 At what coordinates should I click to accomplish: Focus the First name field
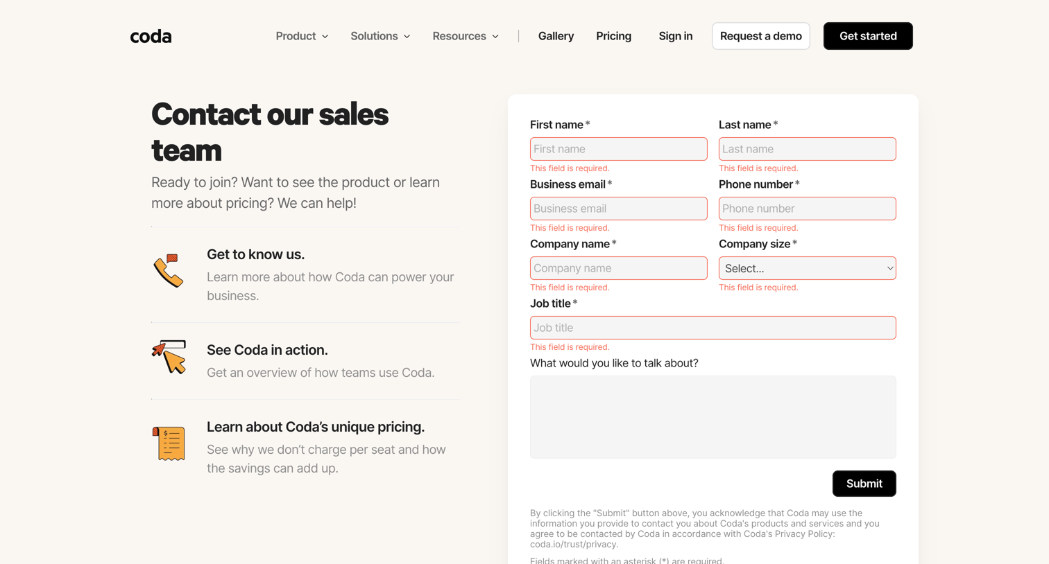618,149
